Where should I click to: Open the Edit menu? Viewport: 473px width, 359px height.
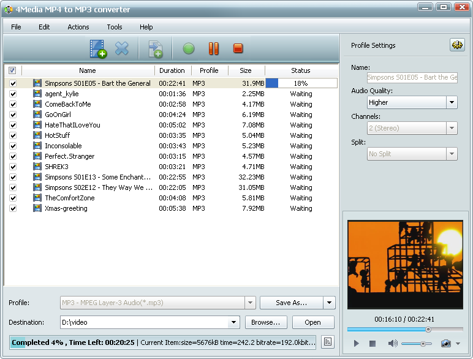[x=44, y=27]
